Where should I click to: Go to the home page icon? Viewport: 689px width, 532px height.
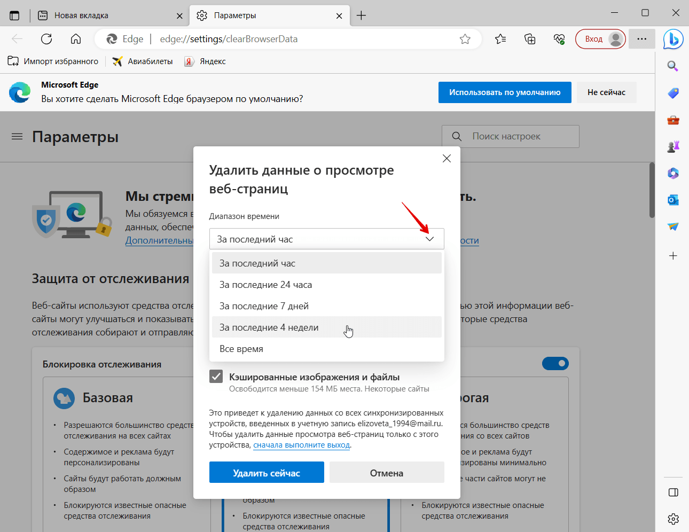[x=76, y=39]
